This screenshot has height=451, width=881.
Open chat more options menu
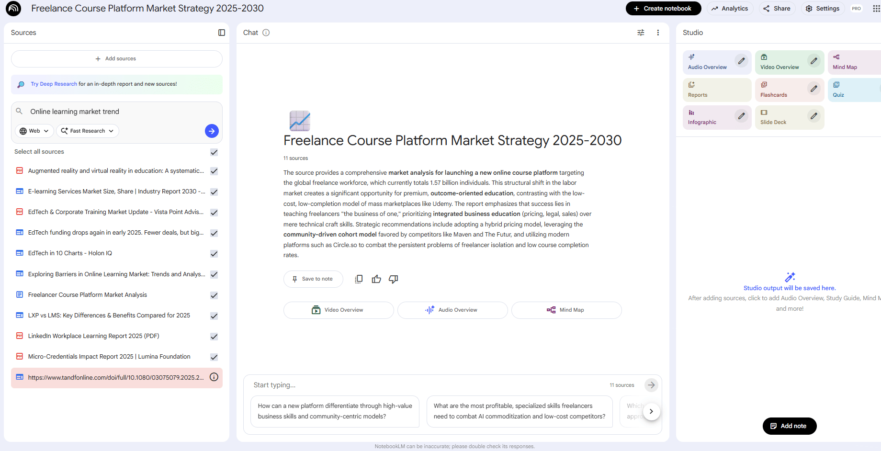(658, 33)
